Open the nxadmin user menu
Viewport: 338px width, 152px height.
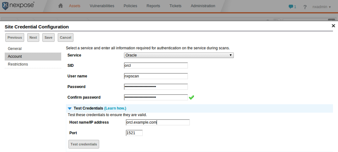pos(321,7)
